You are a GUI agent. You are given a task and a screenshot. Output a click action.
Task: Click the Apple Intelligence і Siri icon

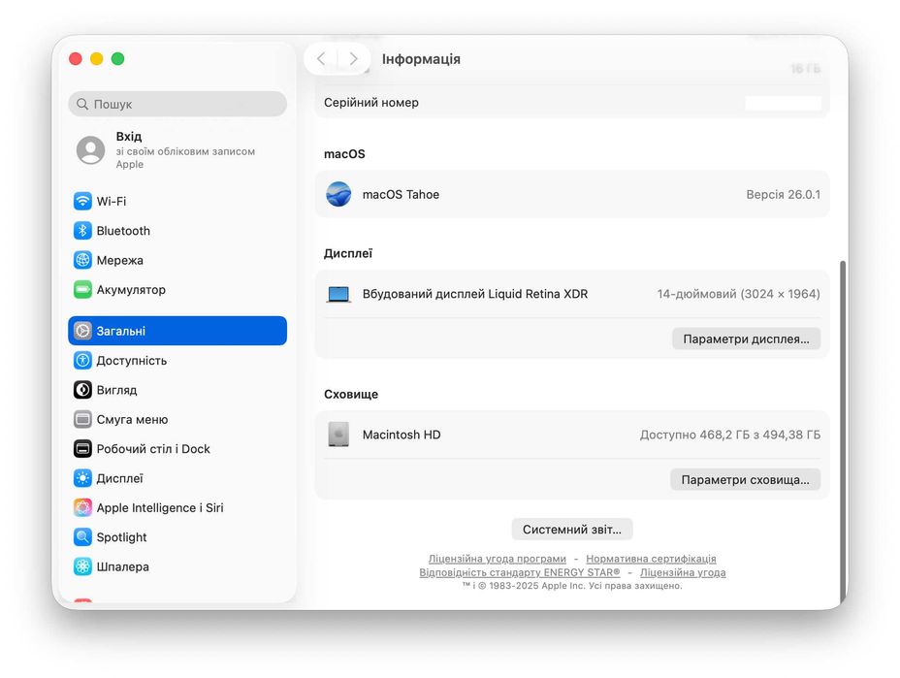(x=82, y=507)
